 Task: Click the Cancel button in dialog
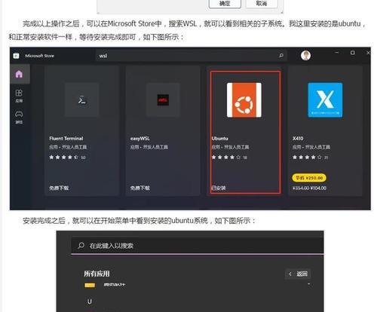(262, 4)
